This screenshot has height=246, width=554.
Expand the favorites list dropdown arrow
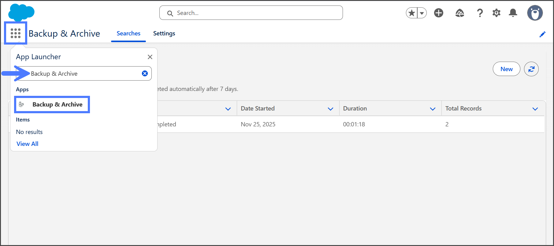(x=422, y=13)
